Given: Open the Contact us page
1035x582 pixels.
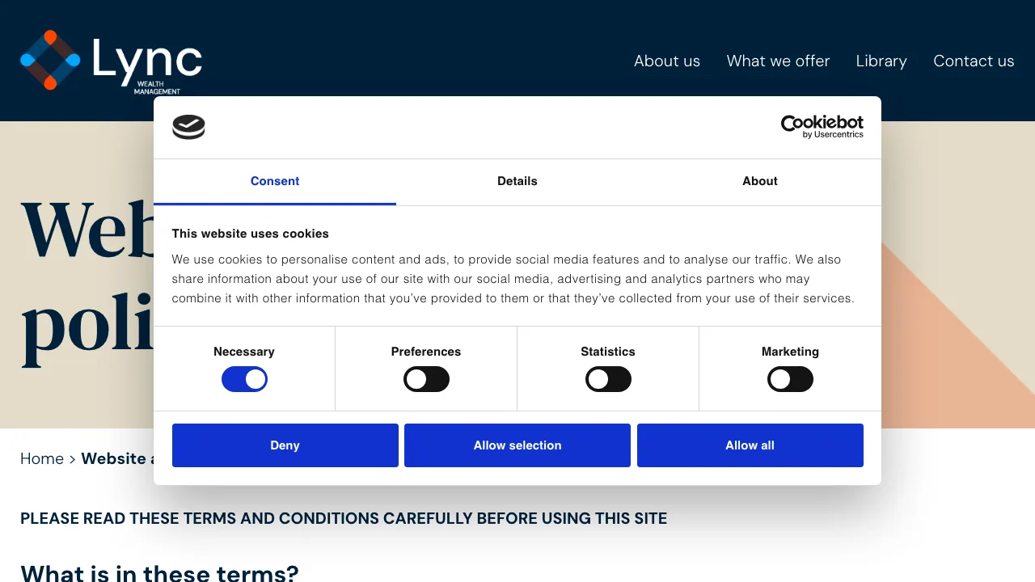Looking at the screenshot, I should click(974, 61).
